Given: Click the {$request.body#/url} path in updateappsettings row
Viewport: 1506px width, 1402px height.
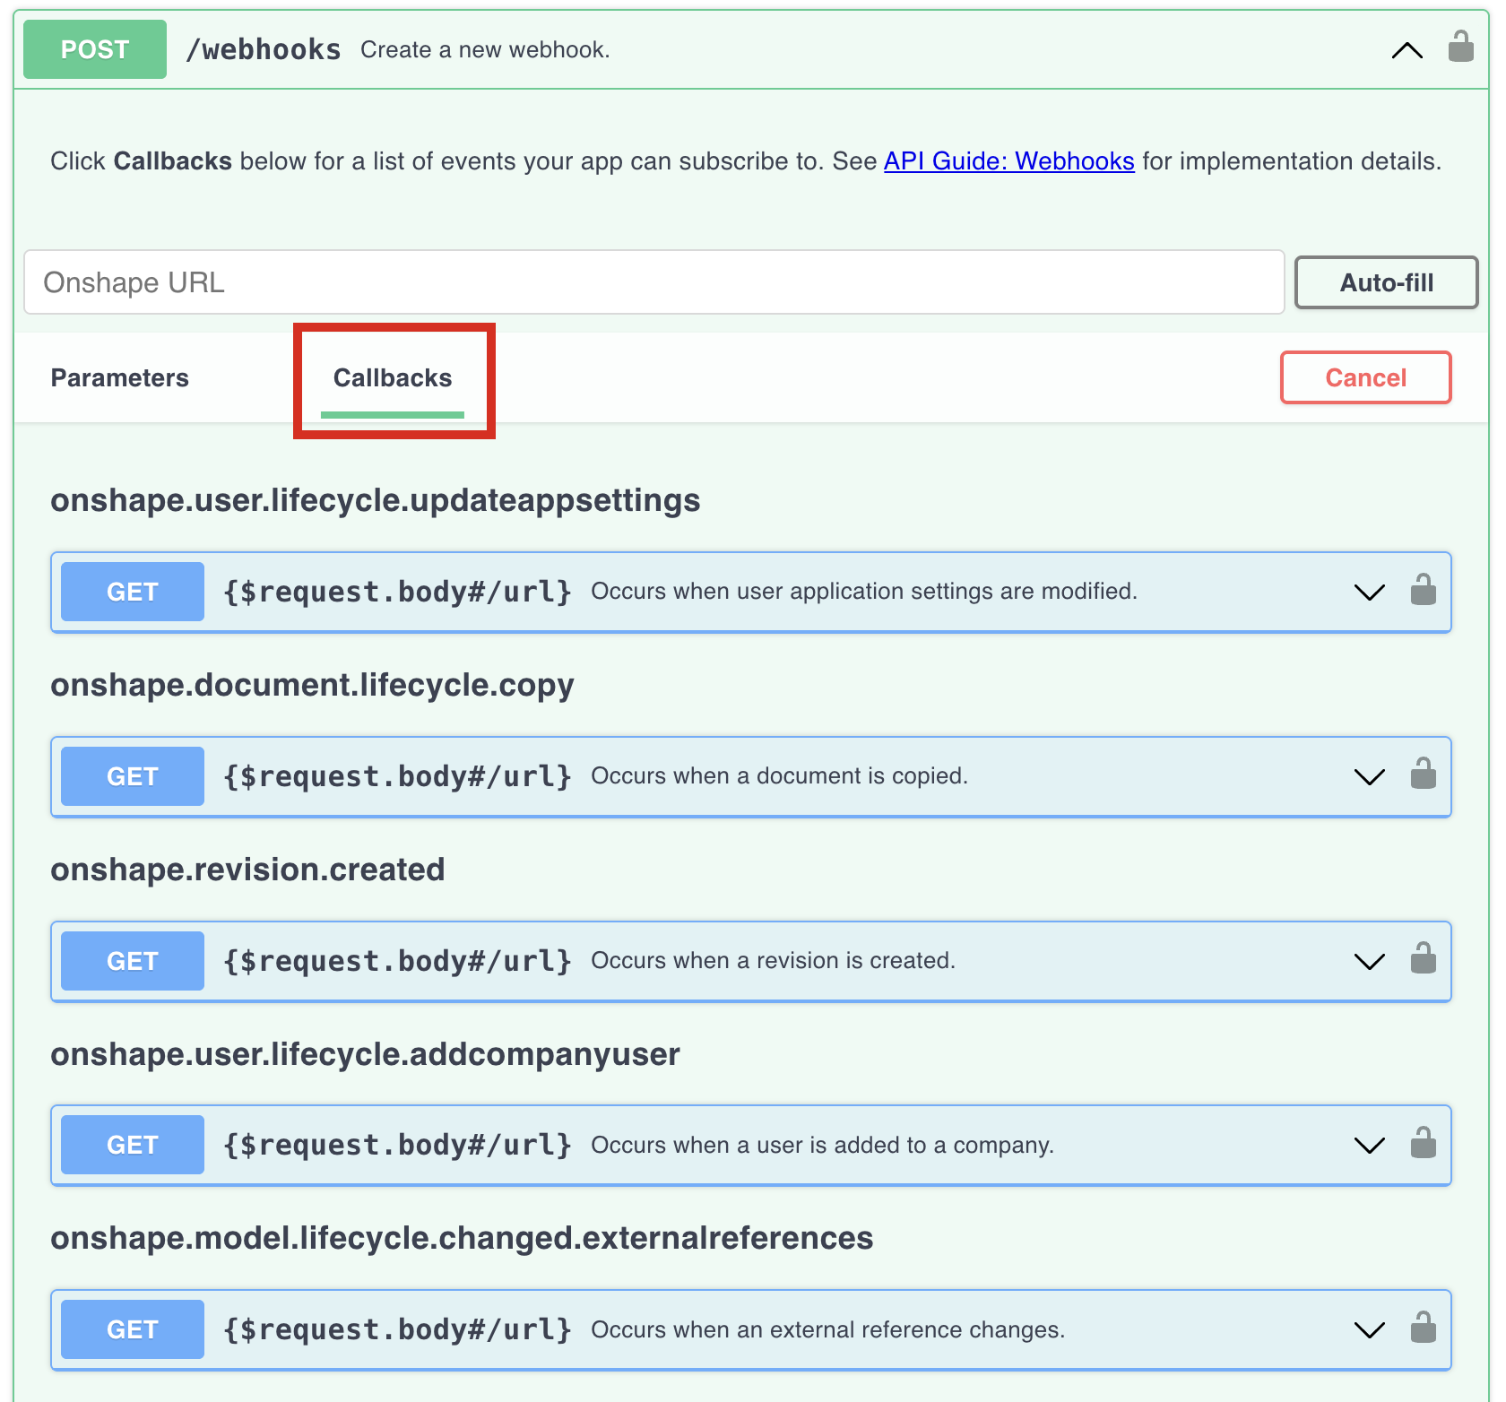Looking at the screenshot, I should tap(397, 593).
